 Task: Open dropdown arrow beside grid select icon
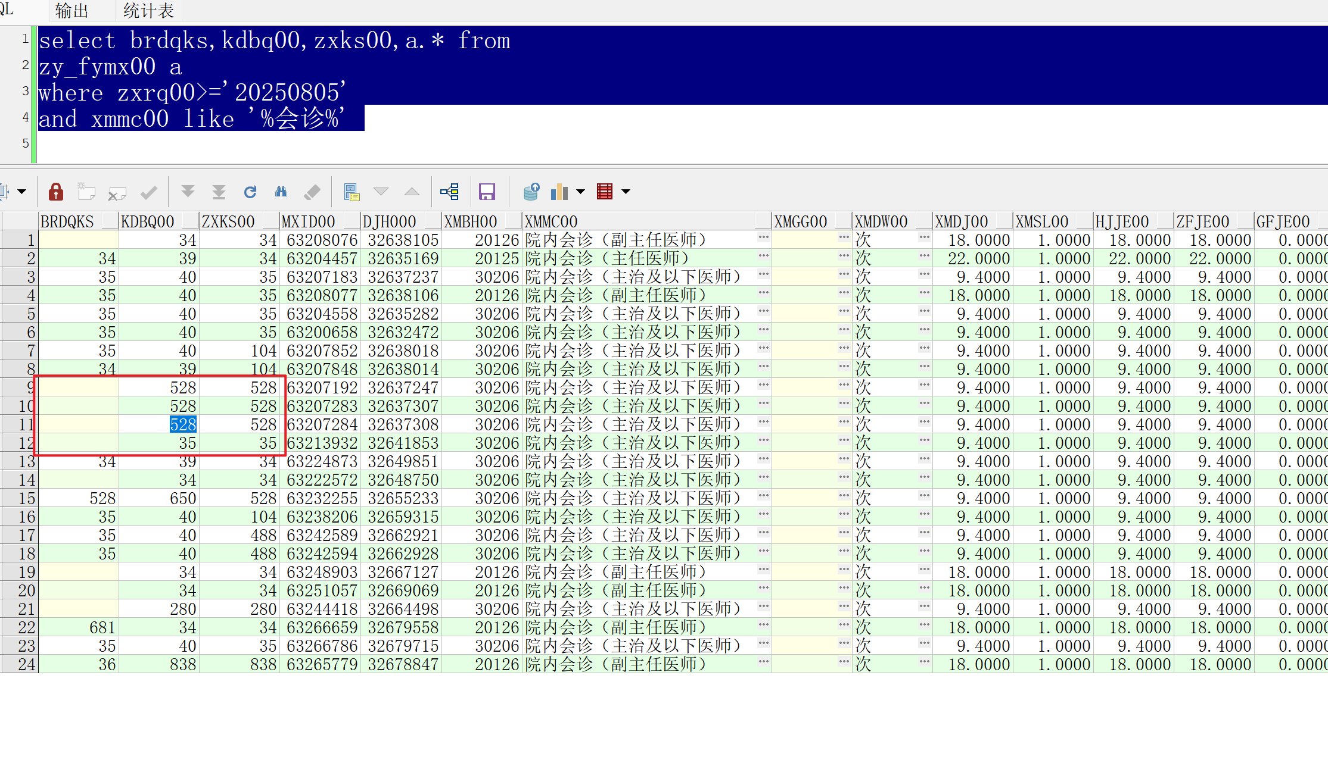click(22, 192)
